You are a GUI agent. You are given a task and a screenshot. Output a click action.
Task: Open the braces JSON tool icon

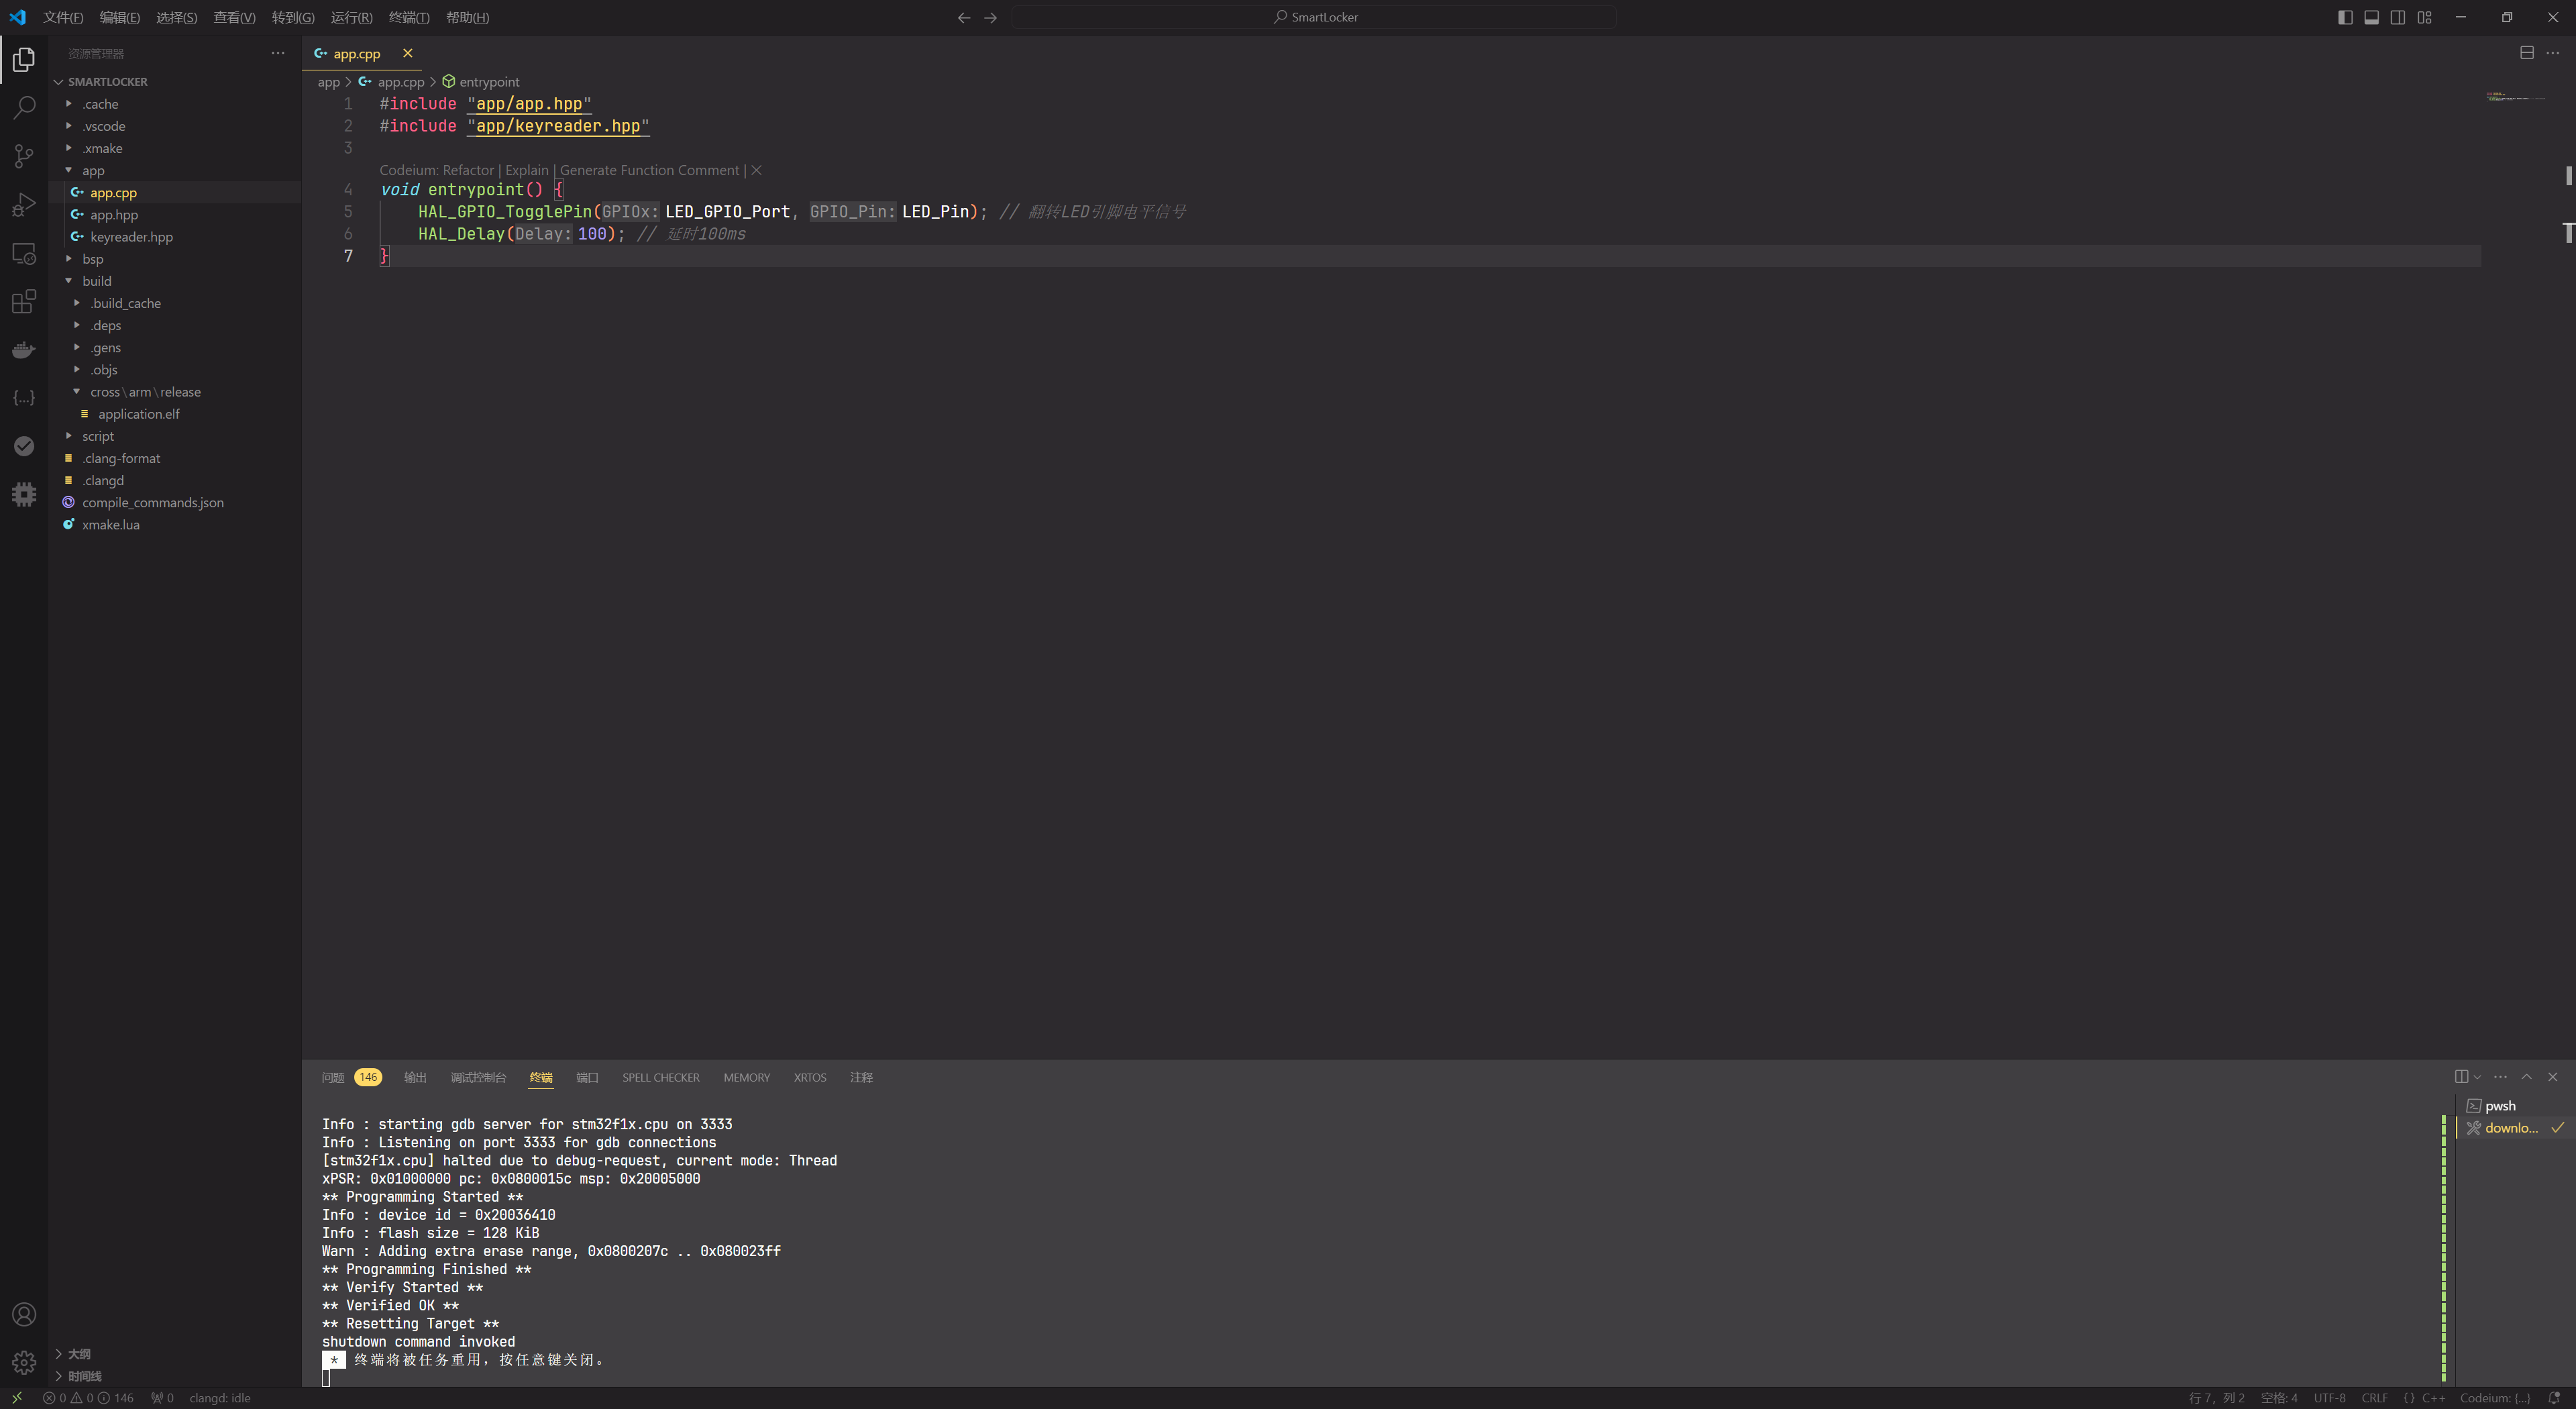coord(24,398)
